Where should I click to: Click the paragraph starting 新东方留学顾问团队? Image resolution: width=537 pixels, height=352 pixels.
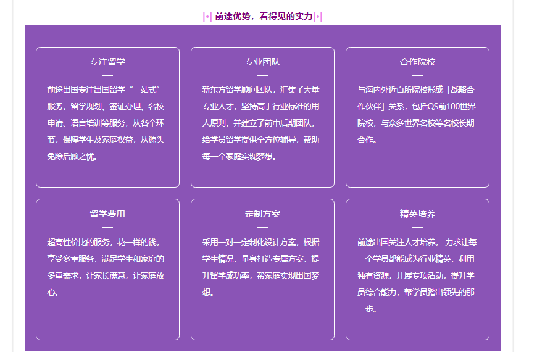click(262, 124)
